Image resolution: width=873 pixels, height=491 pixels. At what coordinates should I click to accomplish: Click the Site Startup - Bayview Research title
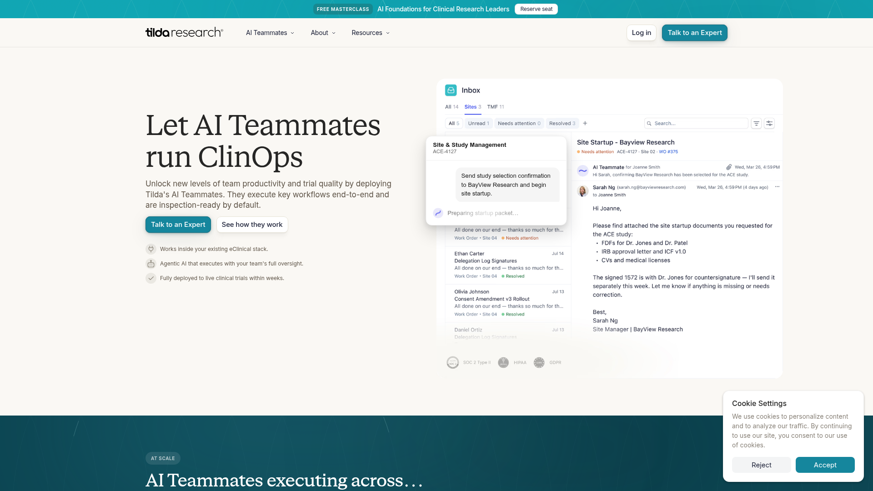point(626,142)
